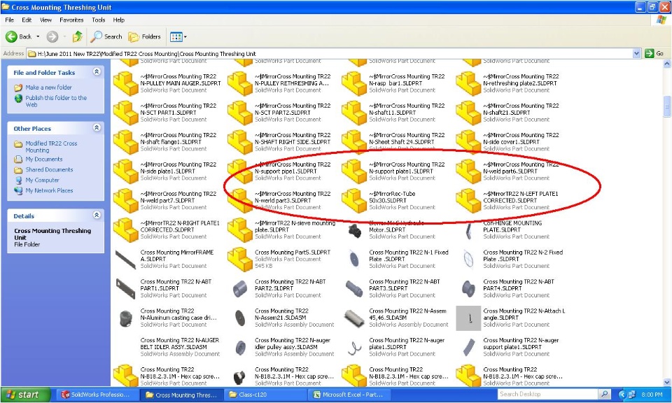Open Shared Documents link
The width and height of the screenshot is (672, 403).
coord(49,169)
